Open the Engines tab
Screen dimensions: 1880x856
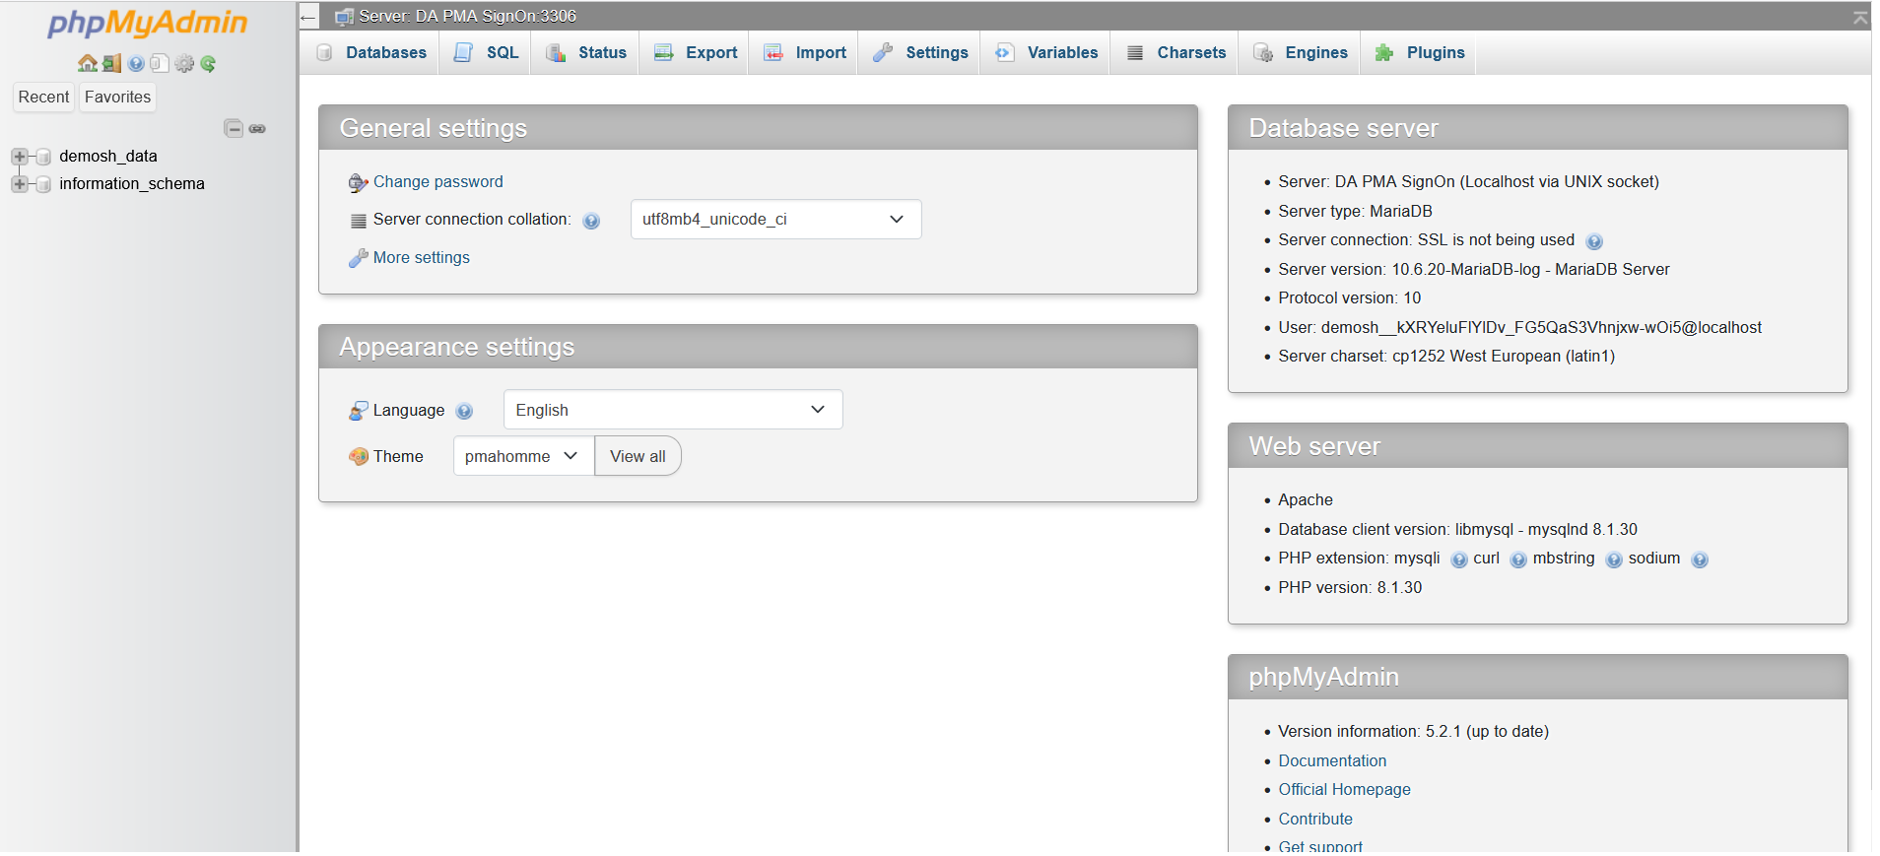tap(1301, 53)
